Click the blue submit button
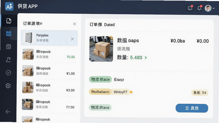The image size is (219, 123). pos(192,108)
